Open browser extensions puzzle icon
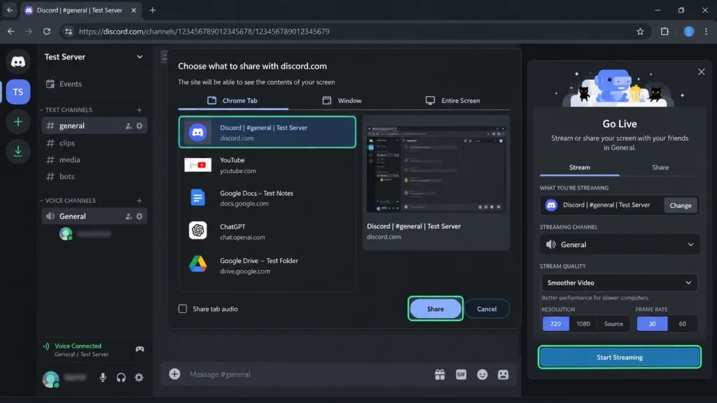The width and height of the screenshot is (717, 403). (664, 31)
